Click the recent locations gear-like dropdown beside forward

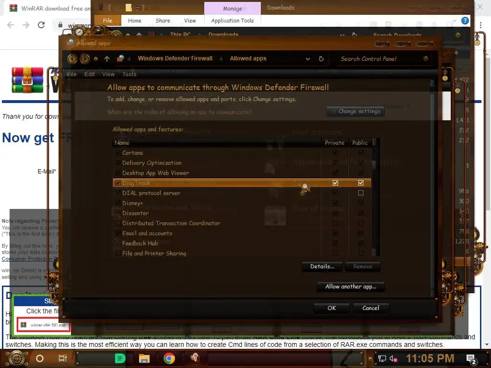[x=95, y=58]
